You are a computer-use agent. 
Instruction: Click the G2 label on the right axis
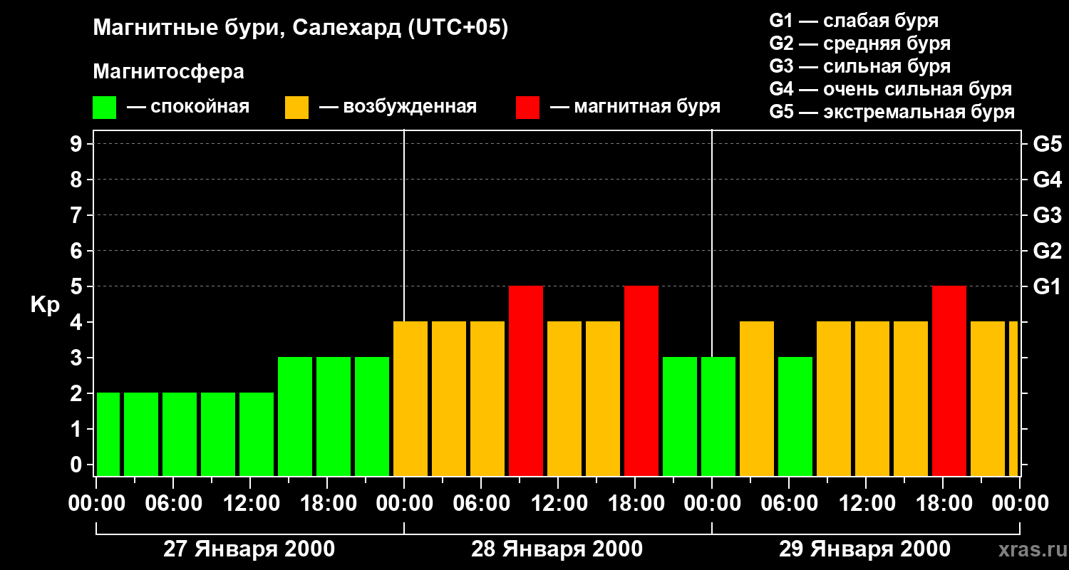pyautogui.click(x=1047, y=251)
